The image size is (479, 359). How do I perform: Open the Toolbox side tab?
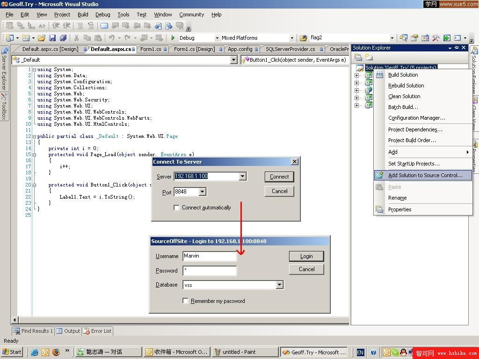click(x=4, y=106)
